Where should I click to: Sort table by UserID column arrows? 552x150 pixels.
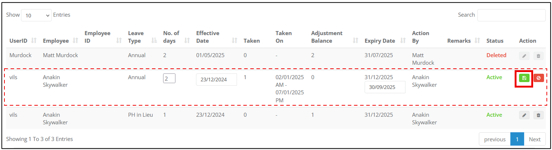(x=34, y=41)
